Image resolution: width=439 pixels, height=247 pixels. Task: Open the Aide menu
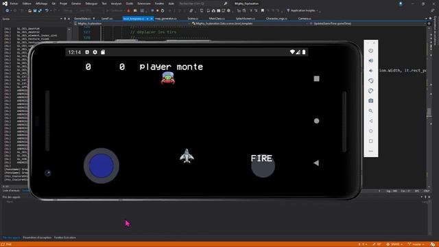[171, 3]
